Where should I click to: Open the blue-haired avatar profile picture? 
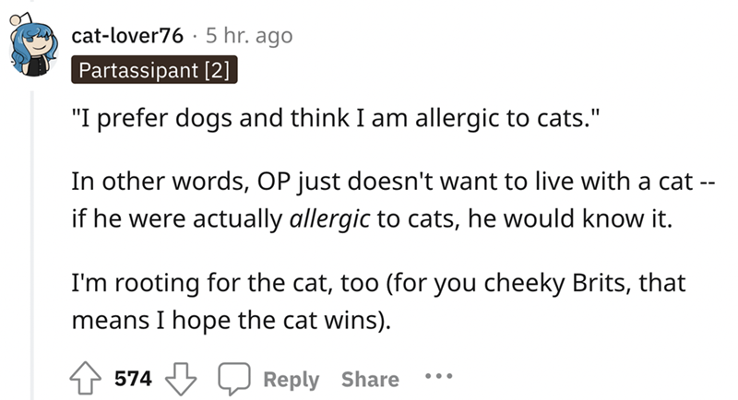(x=33, y=50)
